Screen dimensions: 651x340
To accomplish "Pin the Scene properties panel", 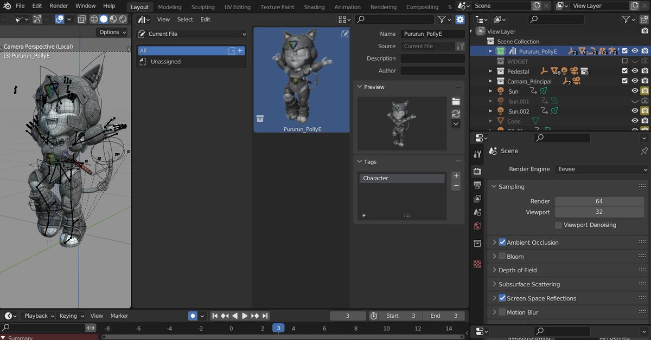I will click(644, 151).
